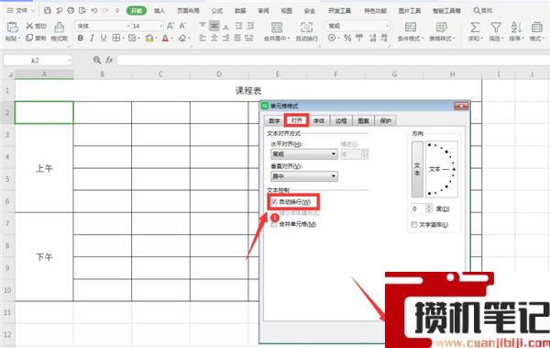Open the 水平对齐 dropdown
The width and height of the screenshot is (550, 348).
pos(304,154)
